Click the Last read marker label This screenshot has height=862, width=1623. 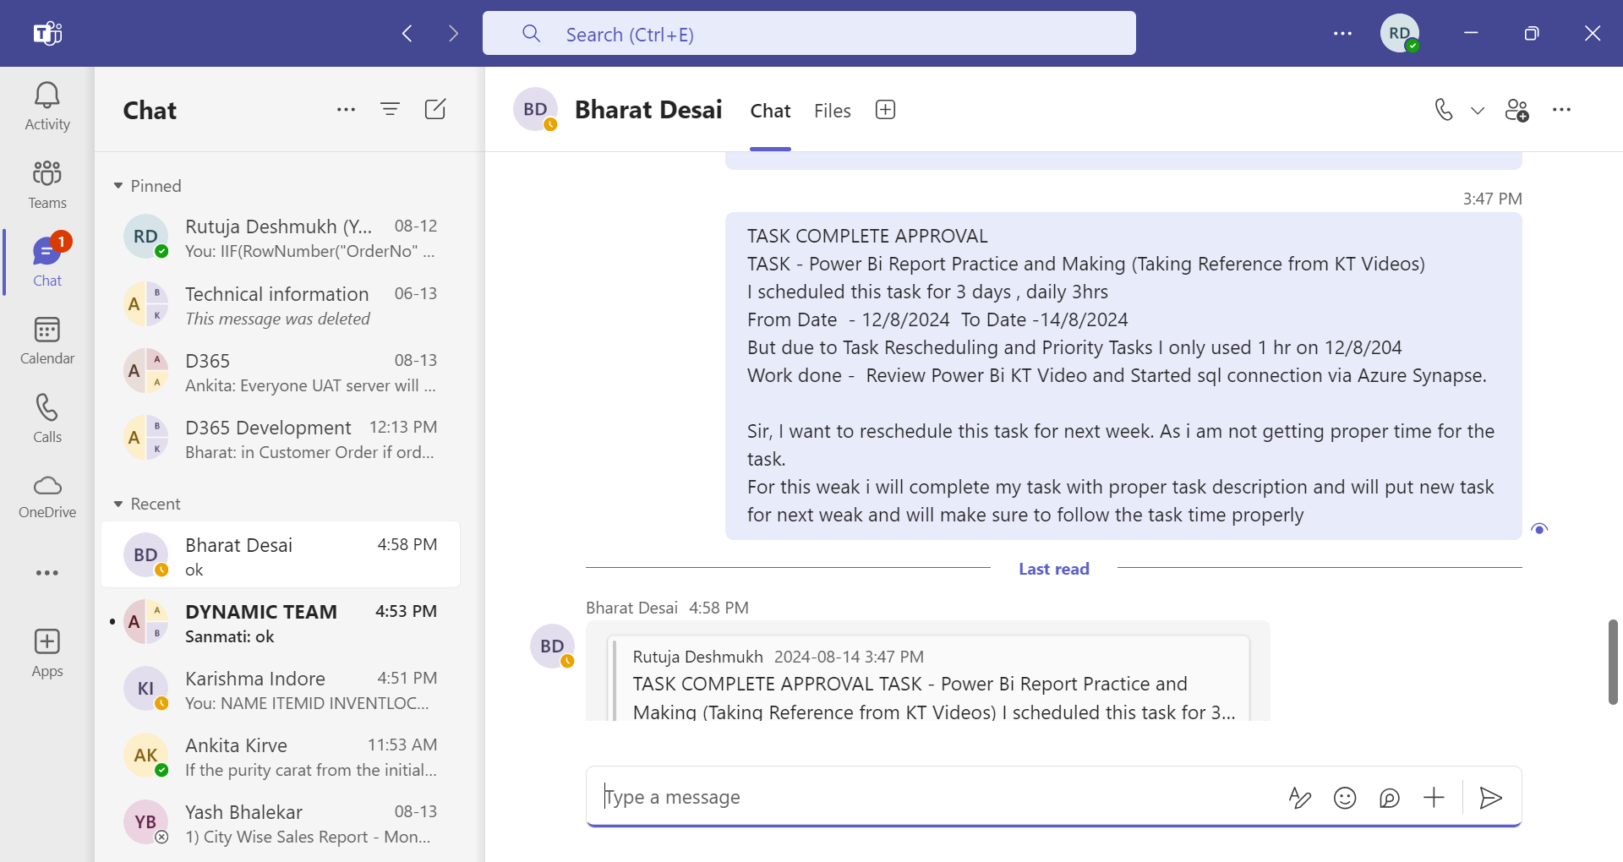pyautogui.click(x=1053, y=569)
